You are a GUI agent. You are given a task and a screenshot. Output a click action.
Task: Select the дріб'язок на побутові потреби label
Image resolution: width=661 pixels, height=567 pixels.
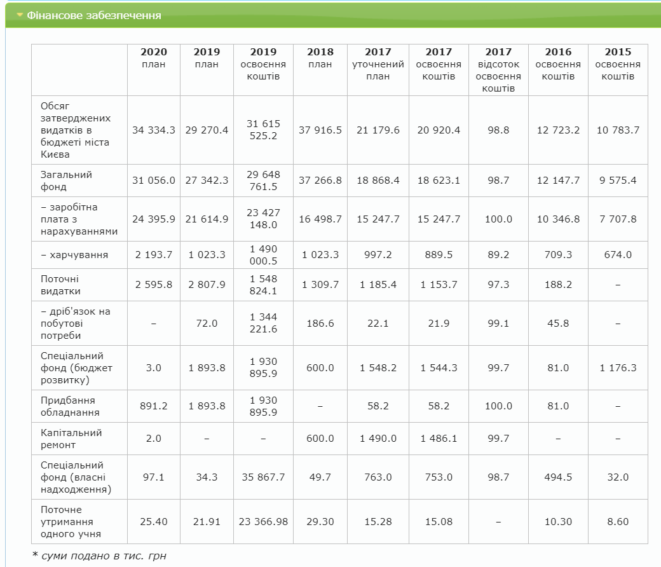[x=75, y=323]
